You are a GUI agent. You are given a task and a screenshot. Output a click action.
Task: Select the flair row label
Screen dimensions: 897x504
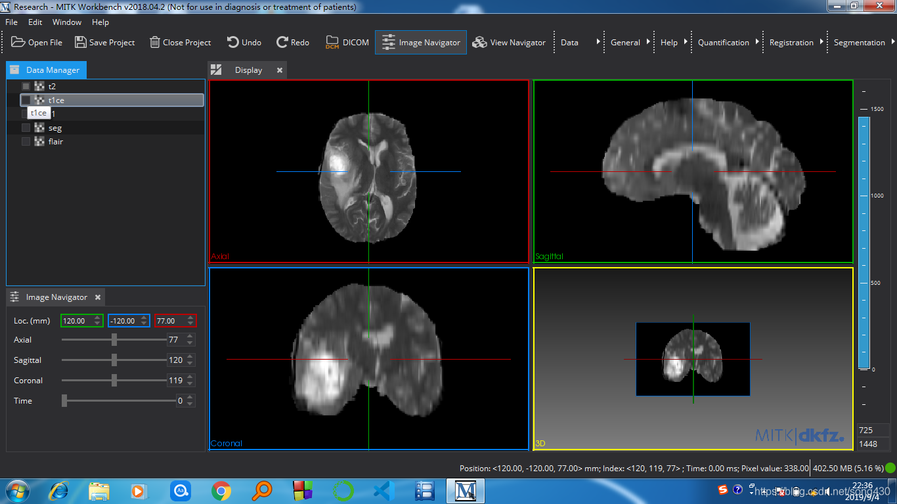56,141
